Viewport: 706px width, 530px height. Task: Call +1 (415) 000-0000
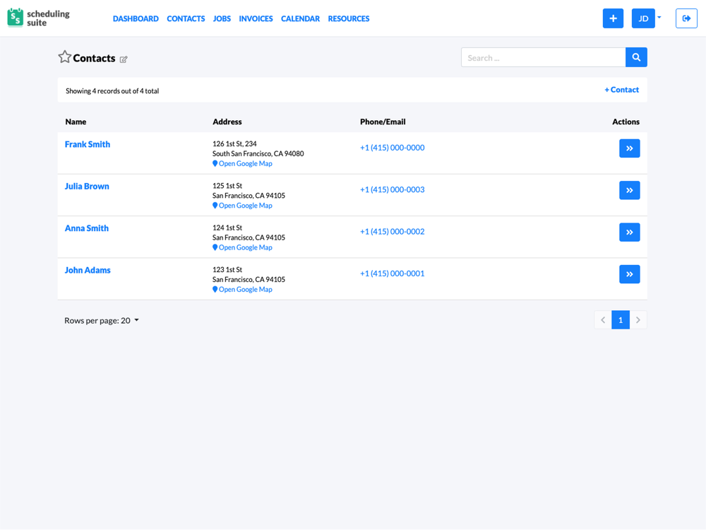pyautogui.click(x=392, y=148)
